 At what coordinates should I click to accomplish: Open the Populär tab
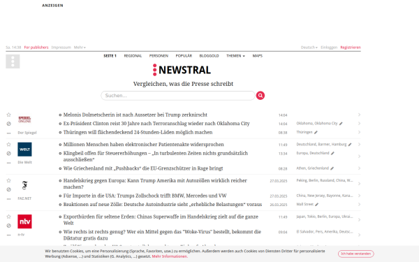click(184, 56)
